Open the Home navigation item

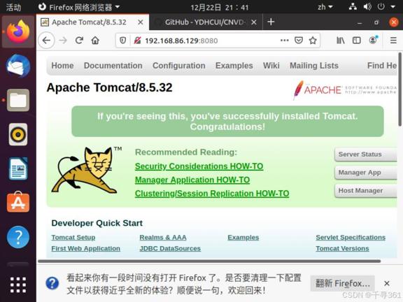pyautogui.click(x=62, y=66)
